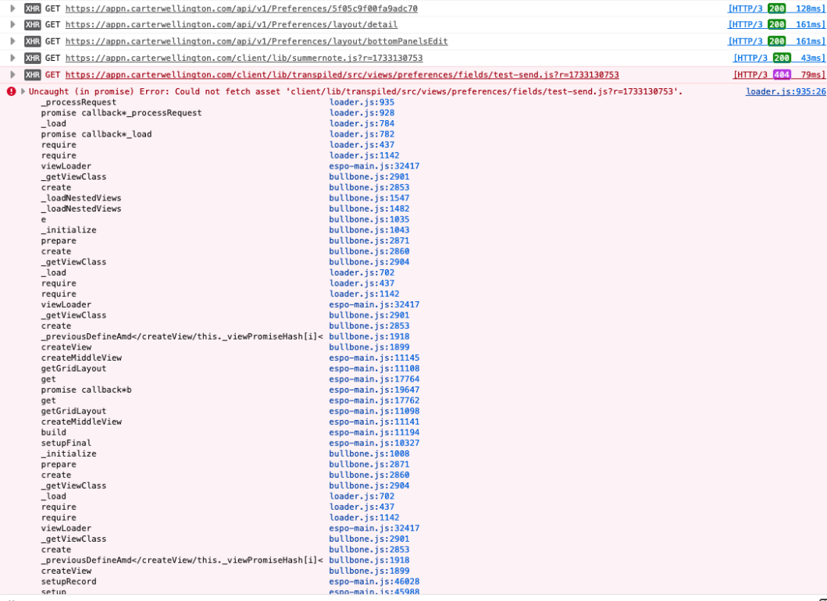Click the 200 badge on Preferences/5f05c9f00fa9adc70 row
827x601 pixels.
[x=776, y=9]
